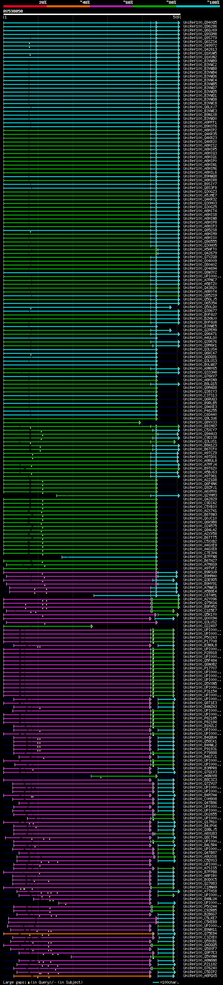The height and width of the screenshot is (985, 223).
Task: Click the UniRef100_B9IM87 label
Action: 200,426
